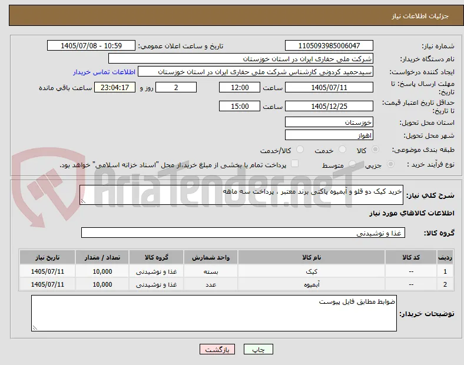Click the ردیف column header
The height and width of the screenshot is (365, 464).
[x=445, y=257]
